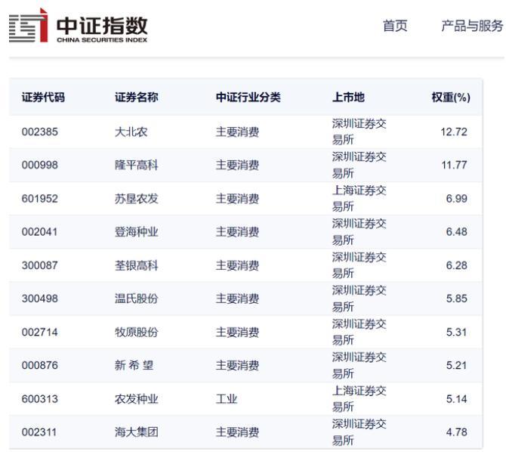Image resolution: width=506 pixels, height=452 pixels.
Task: Click the 12.72 weight value
Action: 454,132
